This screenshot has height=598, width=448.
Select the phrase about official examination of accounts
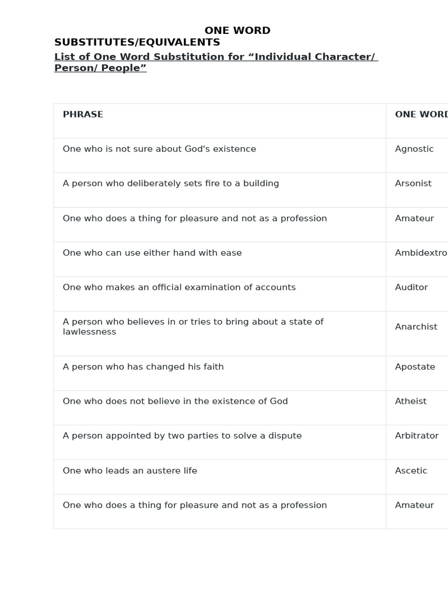pos(179,287)
